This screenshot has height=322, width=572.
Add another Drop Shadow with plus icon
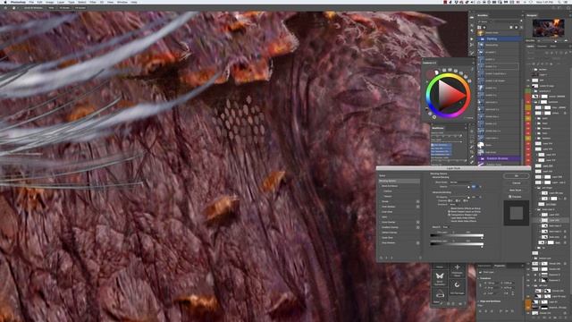[x=417, y=242]
